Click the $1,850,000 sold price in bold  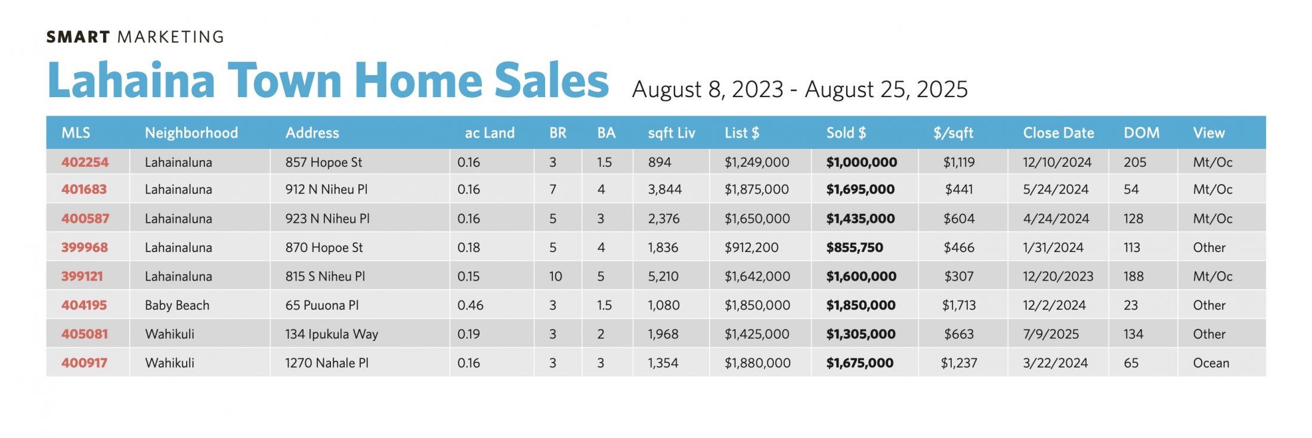tap(861, 305)
